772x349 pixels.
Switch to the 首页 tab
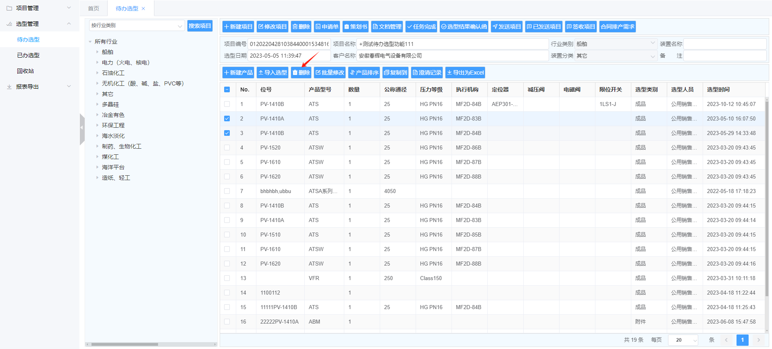point(94,8)
